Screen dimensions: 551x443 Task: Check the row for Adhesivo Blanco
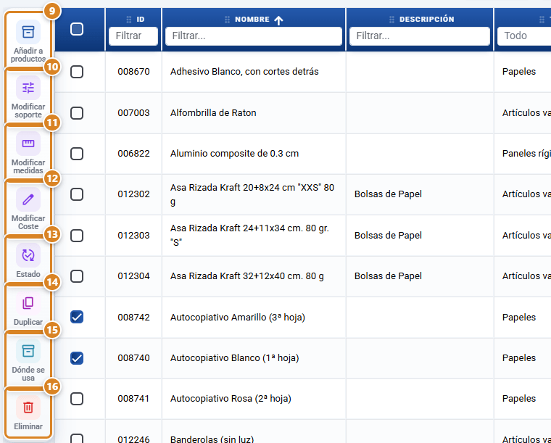pyautogui.click(x=77, y=72)
